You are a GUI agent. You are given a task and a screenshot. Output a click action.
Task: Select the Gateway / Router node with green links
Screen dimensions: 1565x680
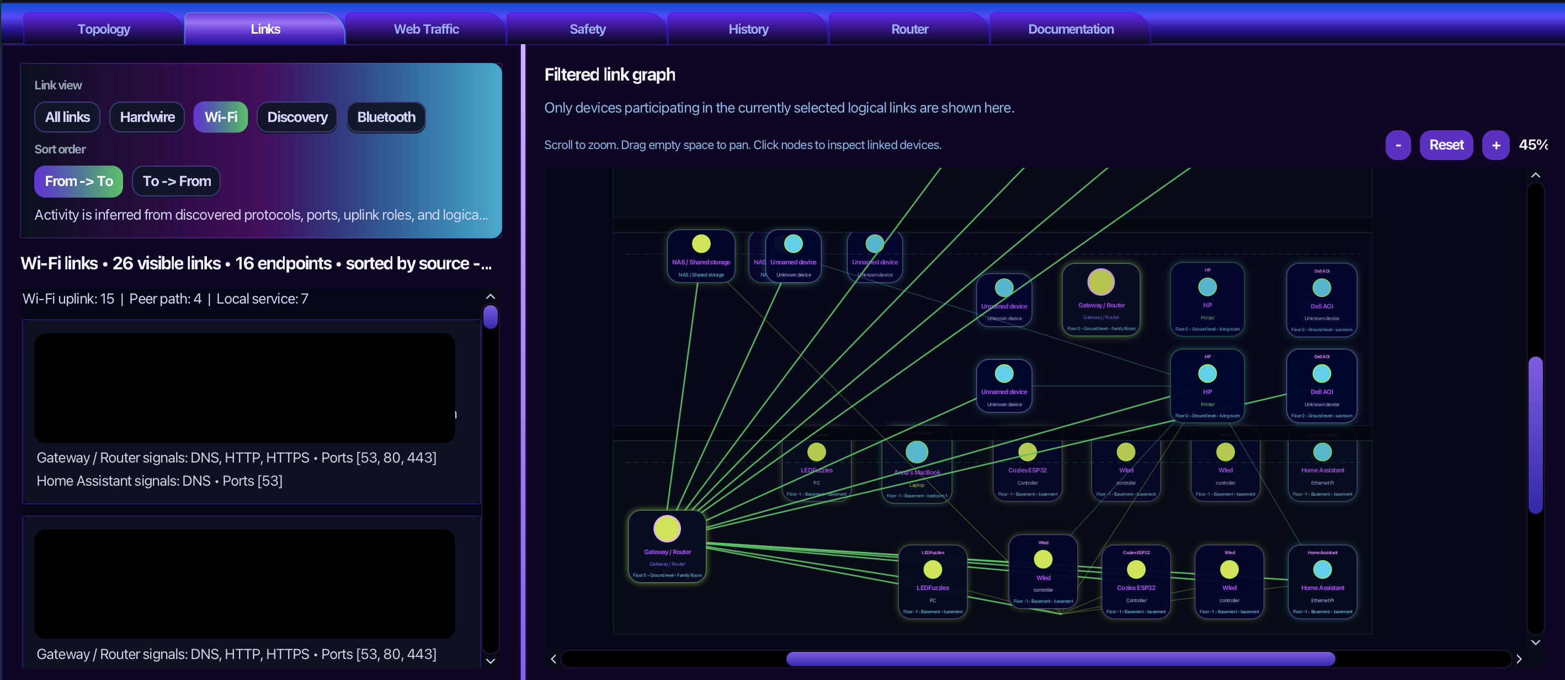(x=667, y=546)
